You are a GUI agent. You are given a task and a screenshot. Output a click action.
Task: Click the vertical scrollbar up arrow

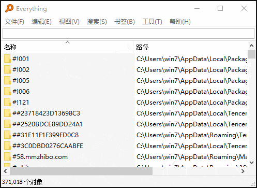pos(251,46)
